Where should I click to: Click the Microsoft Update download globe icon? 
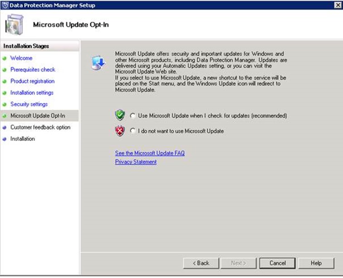pos(98,63)
